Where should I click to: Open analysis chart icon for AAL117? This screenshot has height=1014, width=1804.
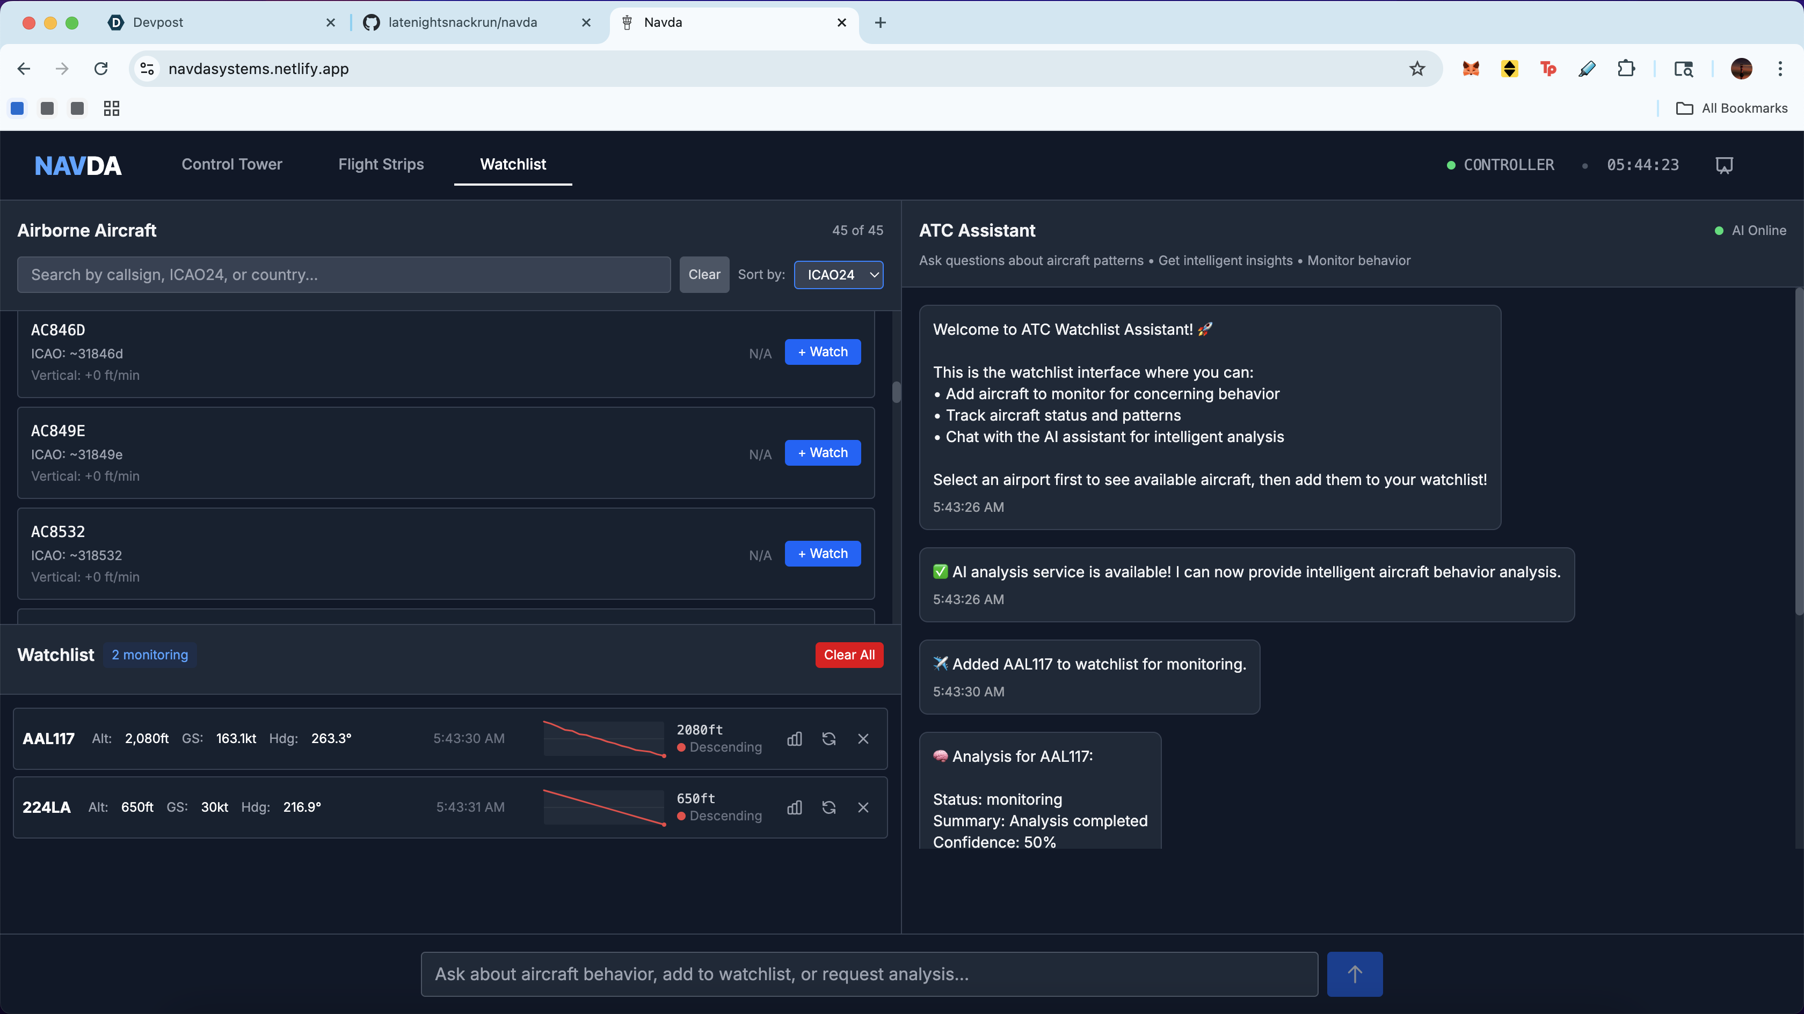pyautogui.click(x=794, y=739)
